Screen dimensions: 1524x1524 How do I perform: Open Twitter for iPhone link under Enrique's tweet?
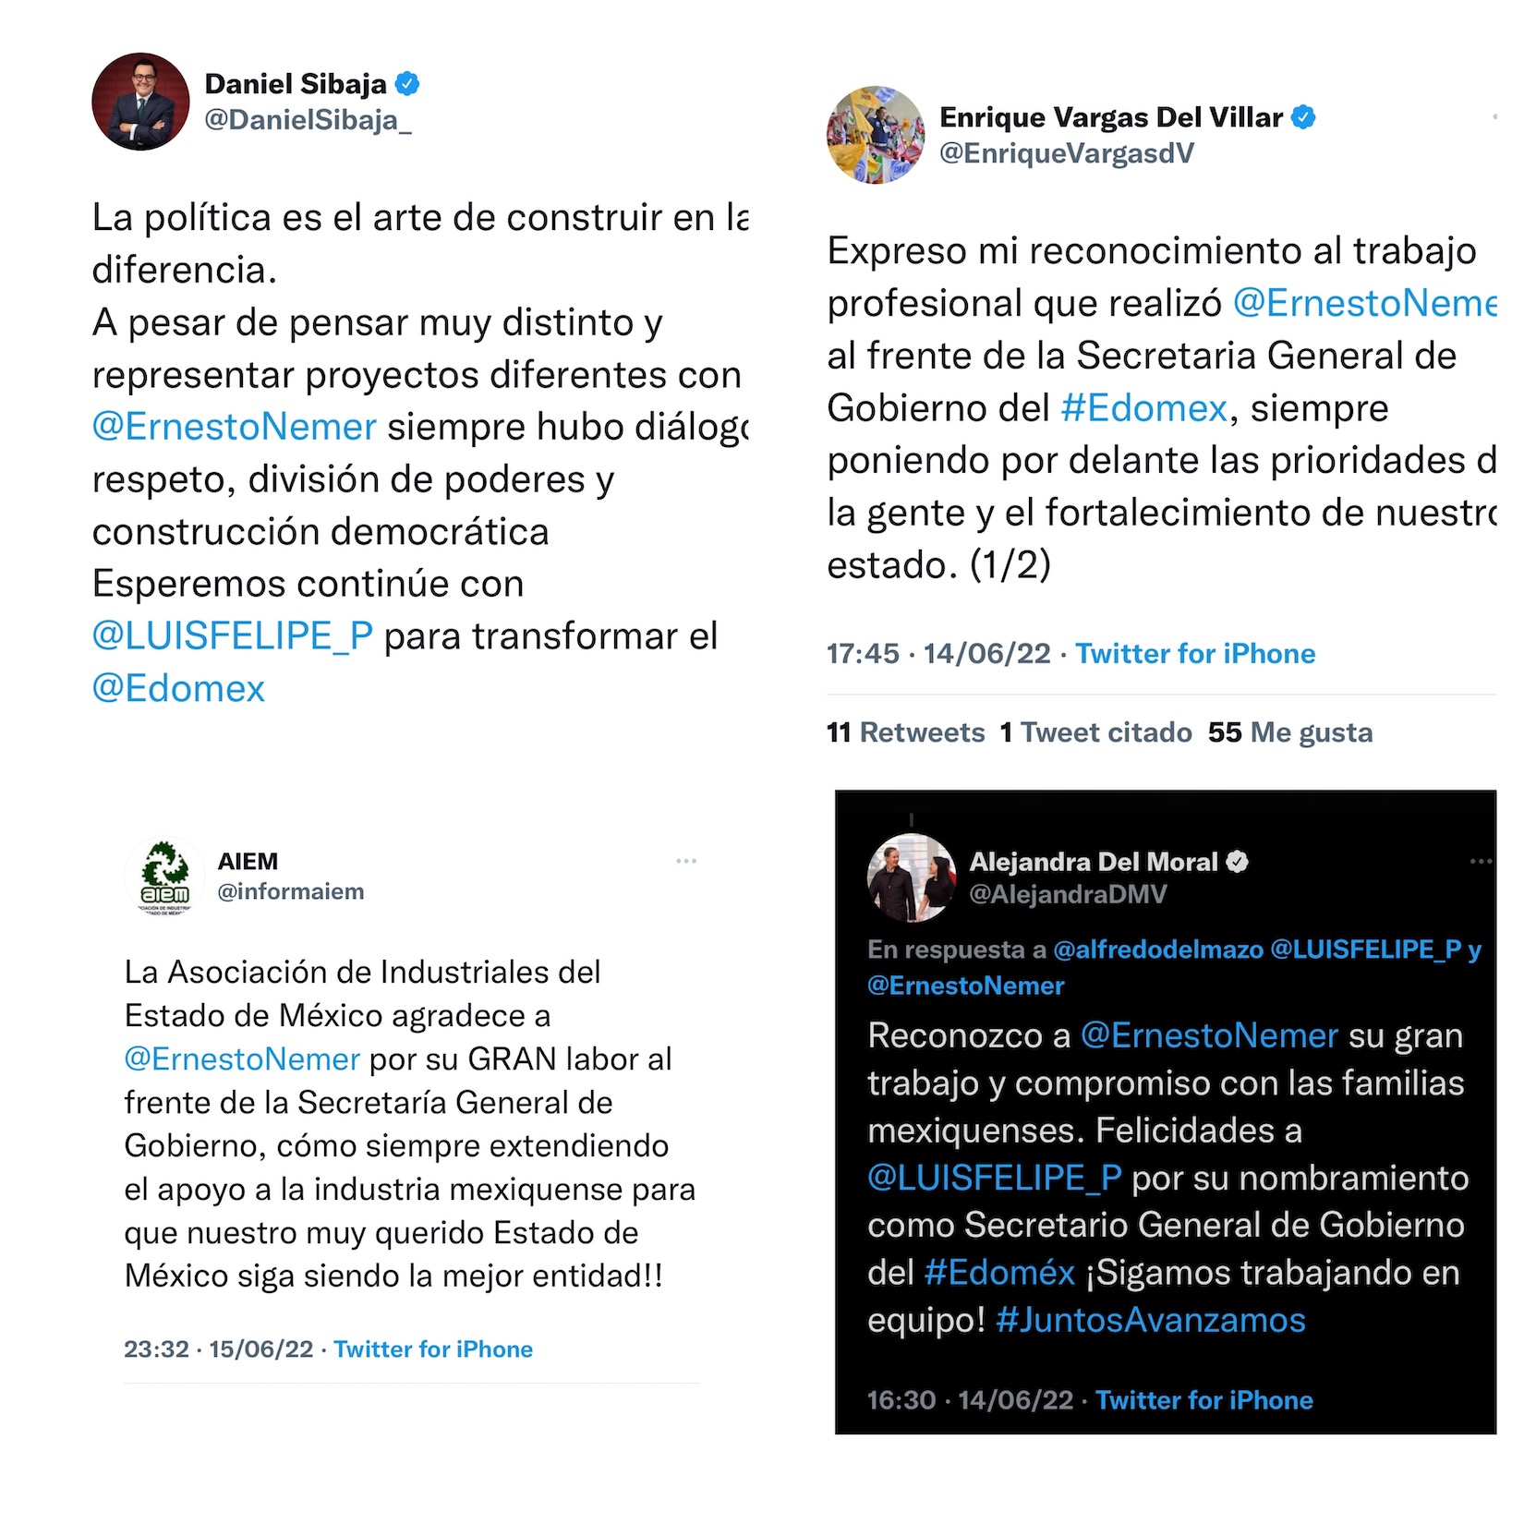pyautogui.click(x=1195, y=654)
